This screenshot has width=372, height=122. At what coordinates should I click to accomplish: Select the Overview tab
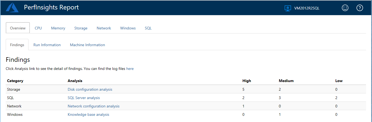(18, 28)
